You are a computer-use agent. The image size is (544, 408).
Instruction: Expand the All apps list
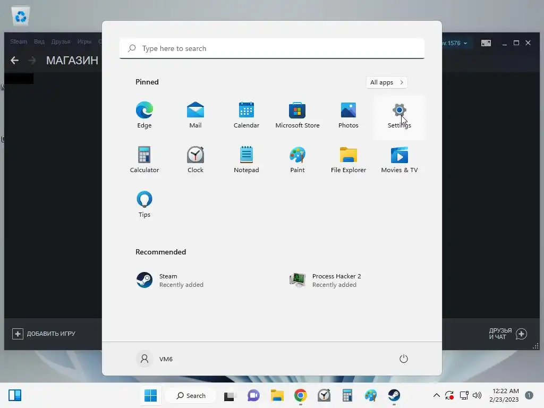point(387,82)
